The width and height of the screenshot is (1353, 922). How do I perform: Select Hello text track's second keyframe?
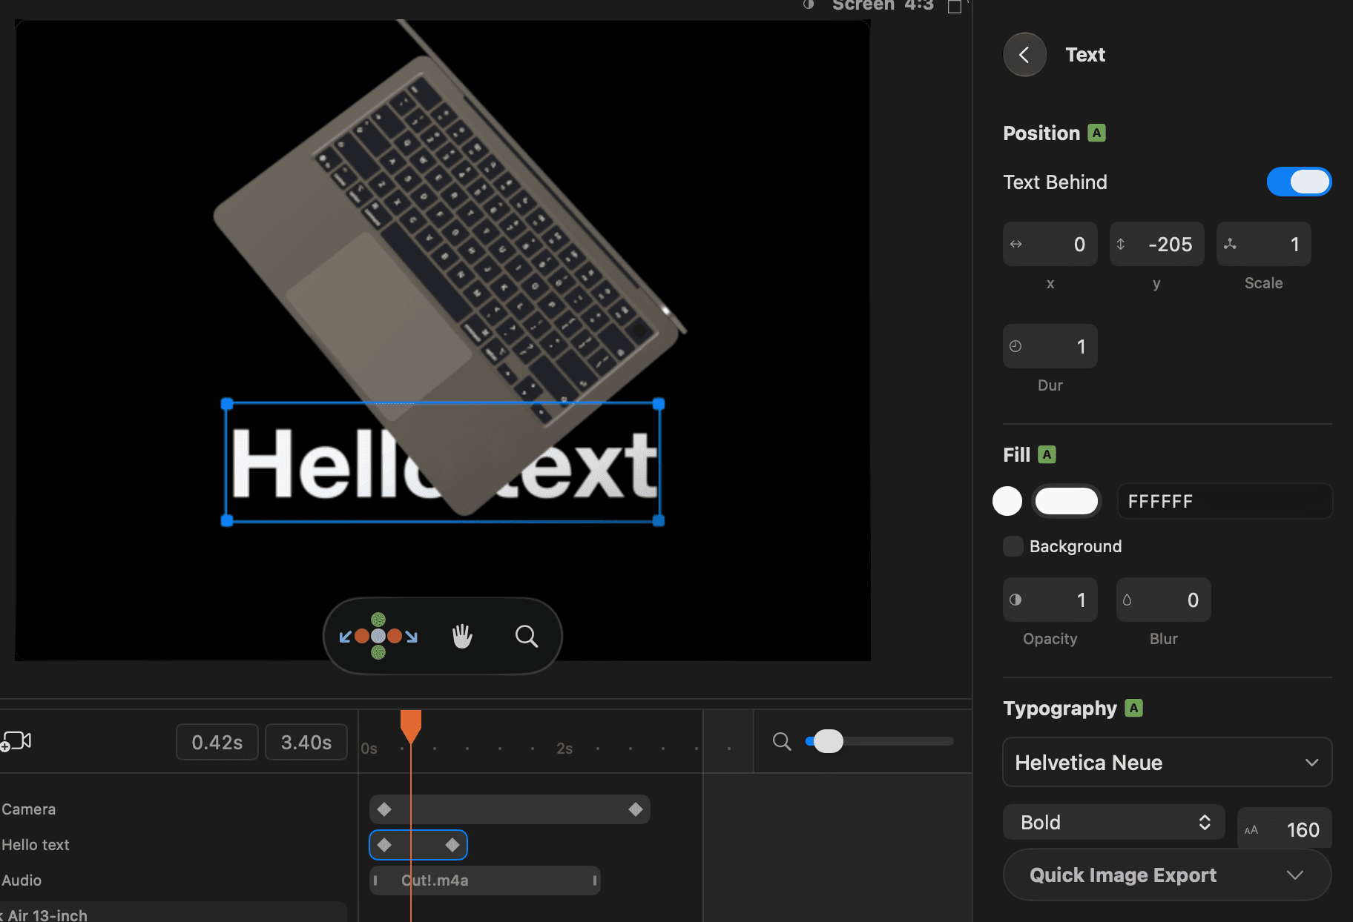click(452, 845)
